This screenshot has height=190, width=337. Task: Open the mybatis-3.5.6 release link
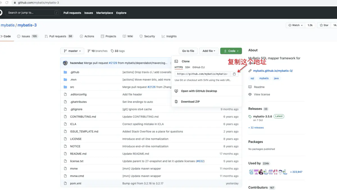(x=263, y=117)
